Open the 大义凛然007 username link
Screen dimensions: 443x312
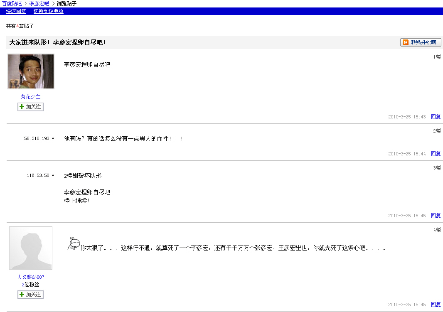31,277
